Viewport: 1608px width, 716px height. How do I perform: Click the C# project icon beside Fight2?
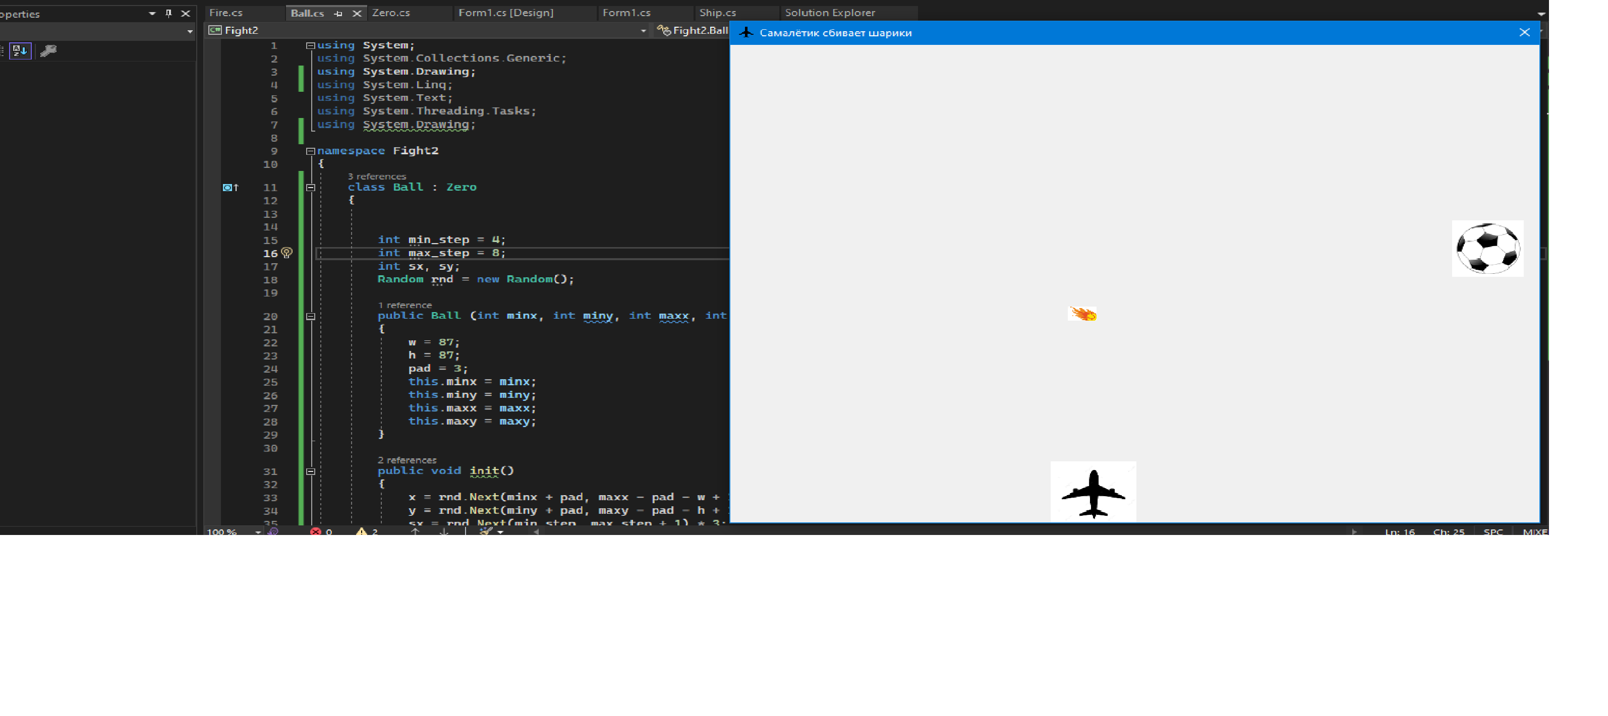point(215,30)
